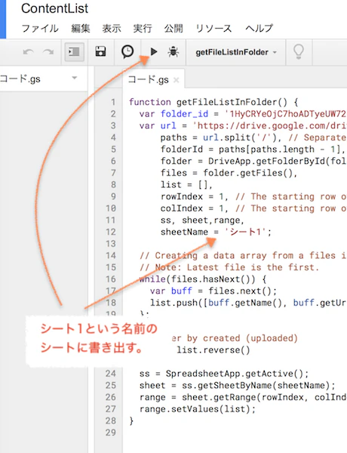This screenshot has height=453, width=347.
Task: Click line number 12 in gutter
Action: pos(111,232)
